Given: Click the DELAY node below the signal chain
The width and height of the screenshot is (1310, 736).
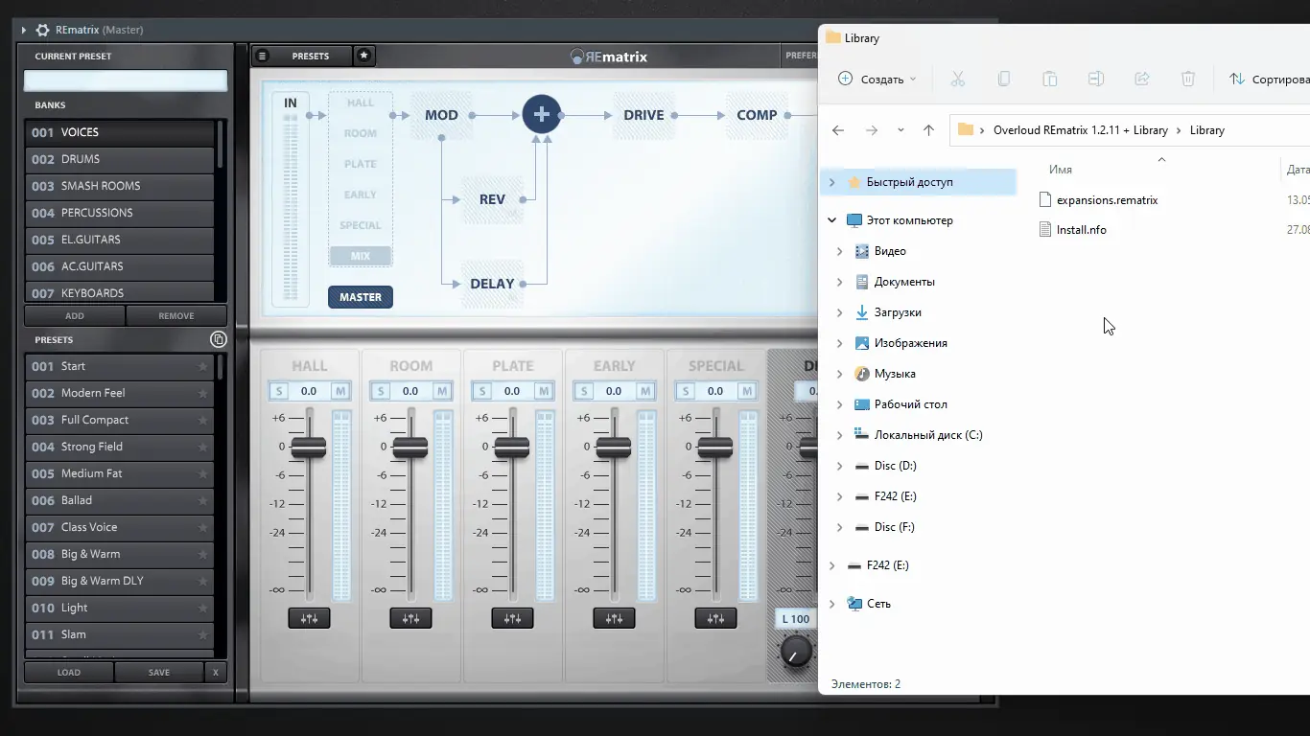Looking at the screenshot, I should click(492, 283).
